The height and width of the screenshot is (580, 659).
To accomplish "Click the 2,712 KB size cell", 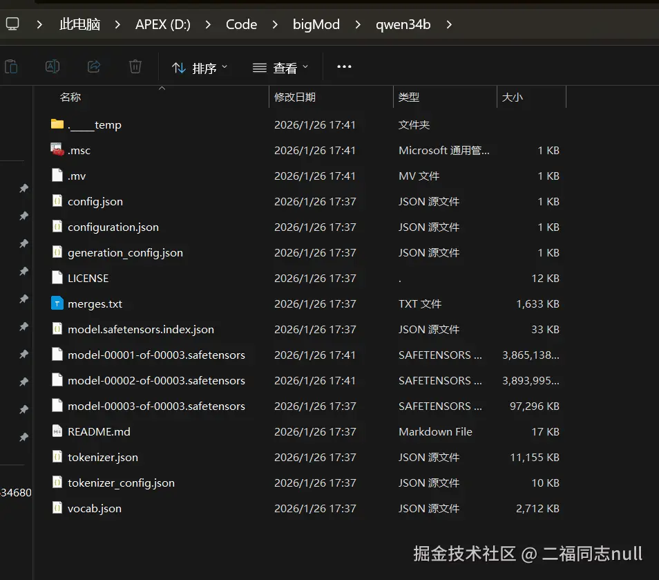I will click(x=537, y=509).
